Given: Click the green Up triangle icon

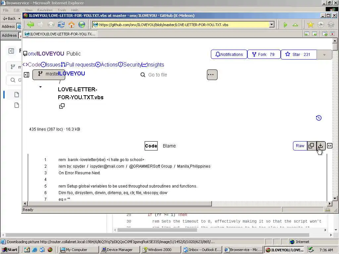Looking at the screenshot, I should tap(295, 25).
